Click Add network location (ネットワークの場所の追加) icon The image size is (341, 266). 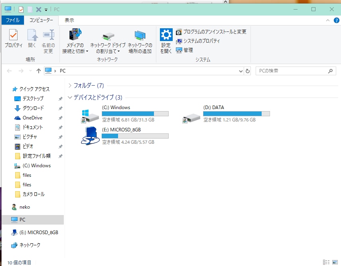[x=140, y=42]
